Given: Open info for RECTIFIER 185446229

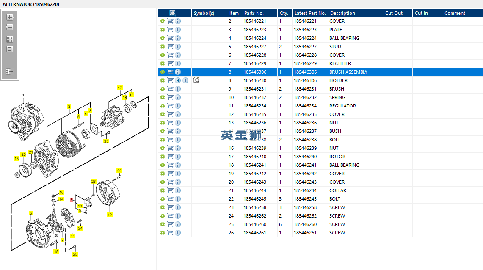Looking at the screenshot, I should tap(178, 63).
